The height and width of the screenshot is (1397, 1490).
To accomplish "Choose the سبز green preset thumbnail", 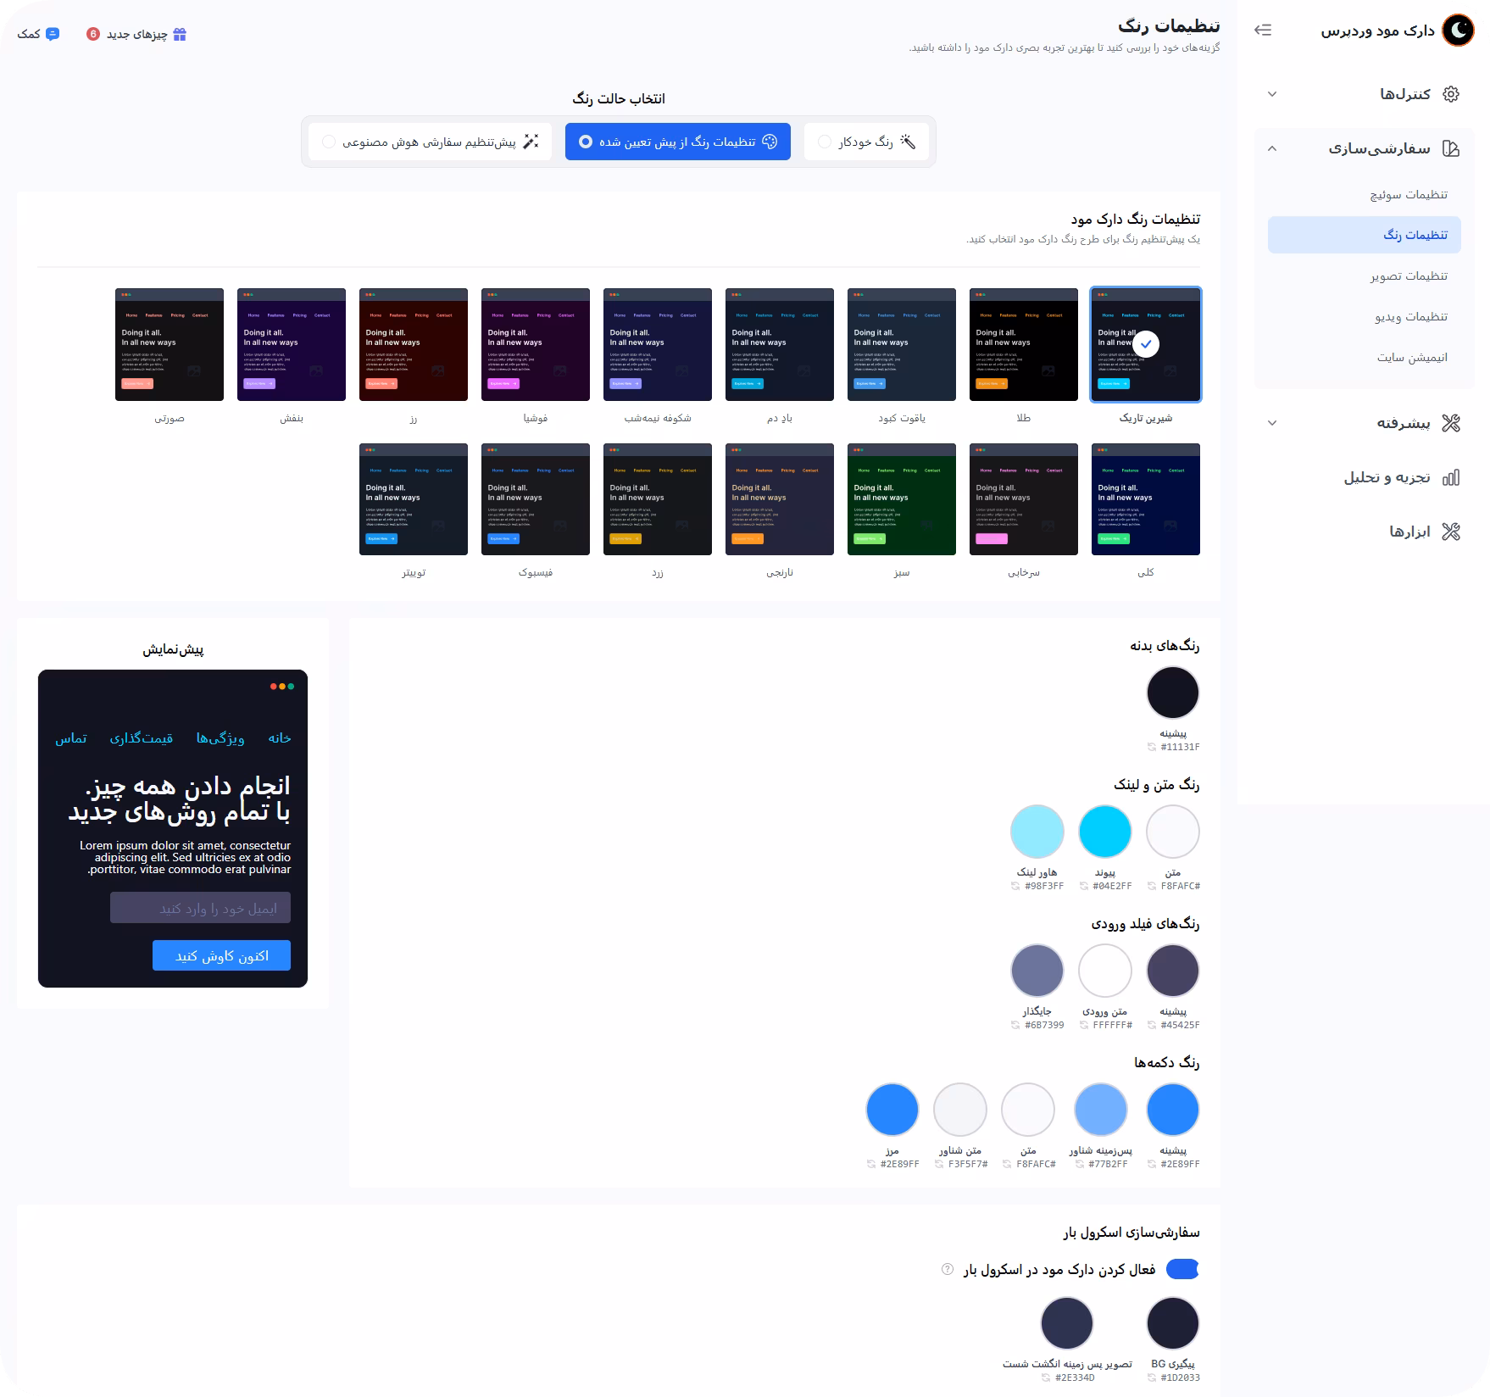I will pyautogui.click(x=901, y=499).
